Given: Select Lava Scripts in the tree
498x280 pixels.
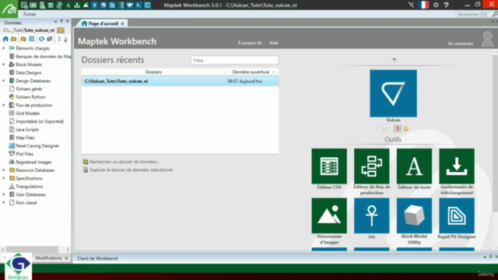Looking at the screenshot, I should [x=27, y=130].
